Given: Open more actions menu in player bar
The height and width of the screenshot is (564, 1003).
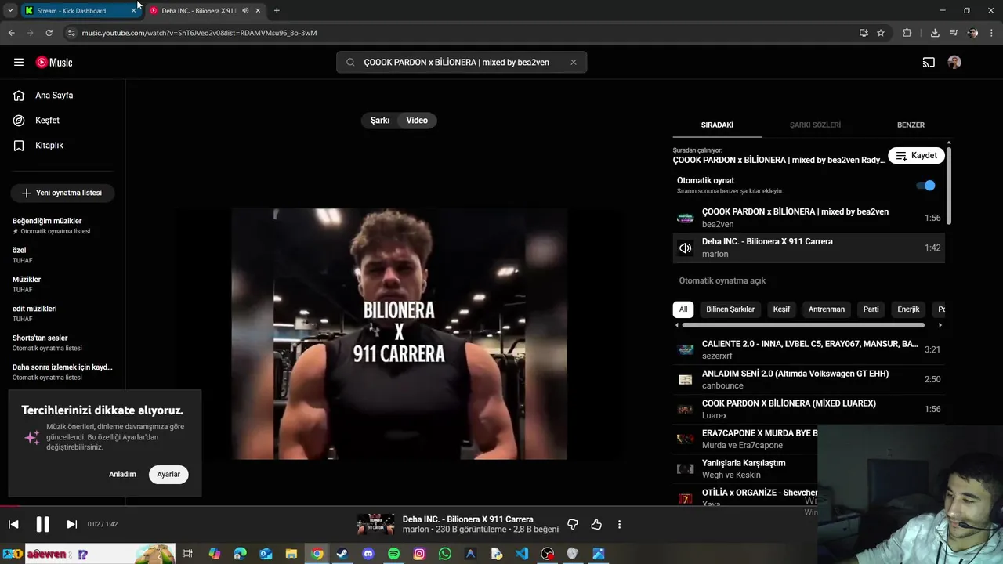Looking at the screenshot, I should (x=619, y=524).
